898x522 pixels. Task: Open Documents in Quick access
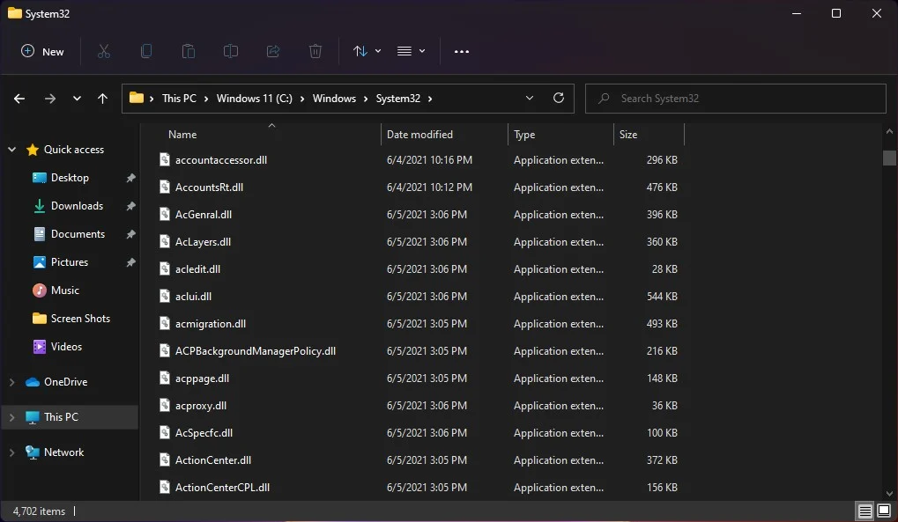78,233
